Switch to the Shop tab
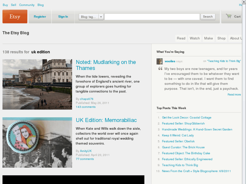 [x=221, y=38]
